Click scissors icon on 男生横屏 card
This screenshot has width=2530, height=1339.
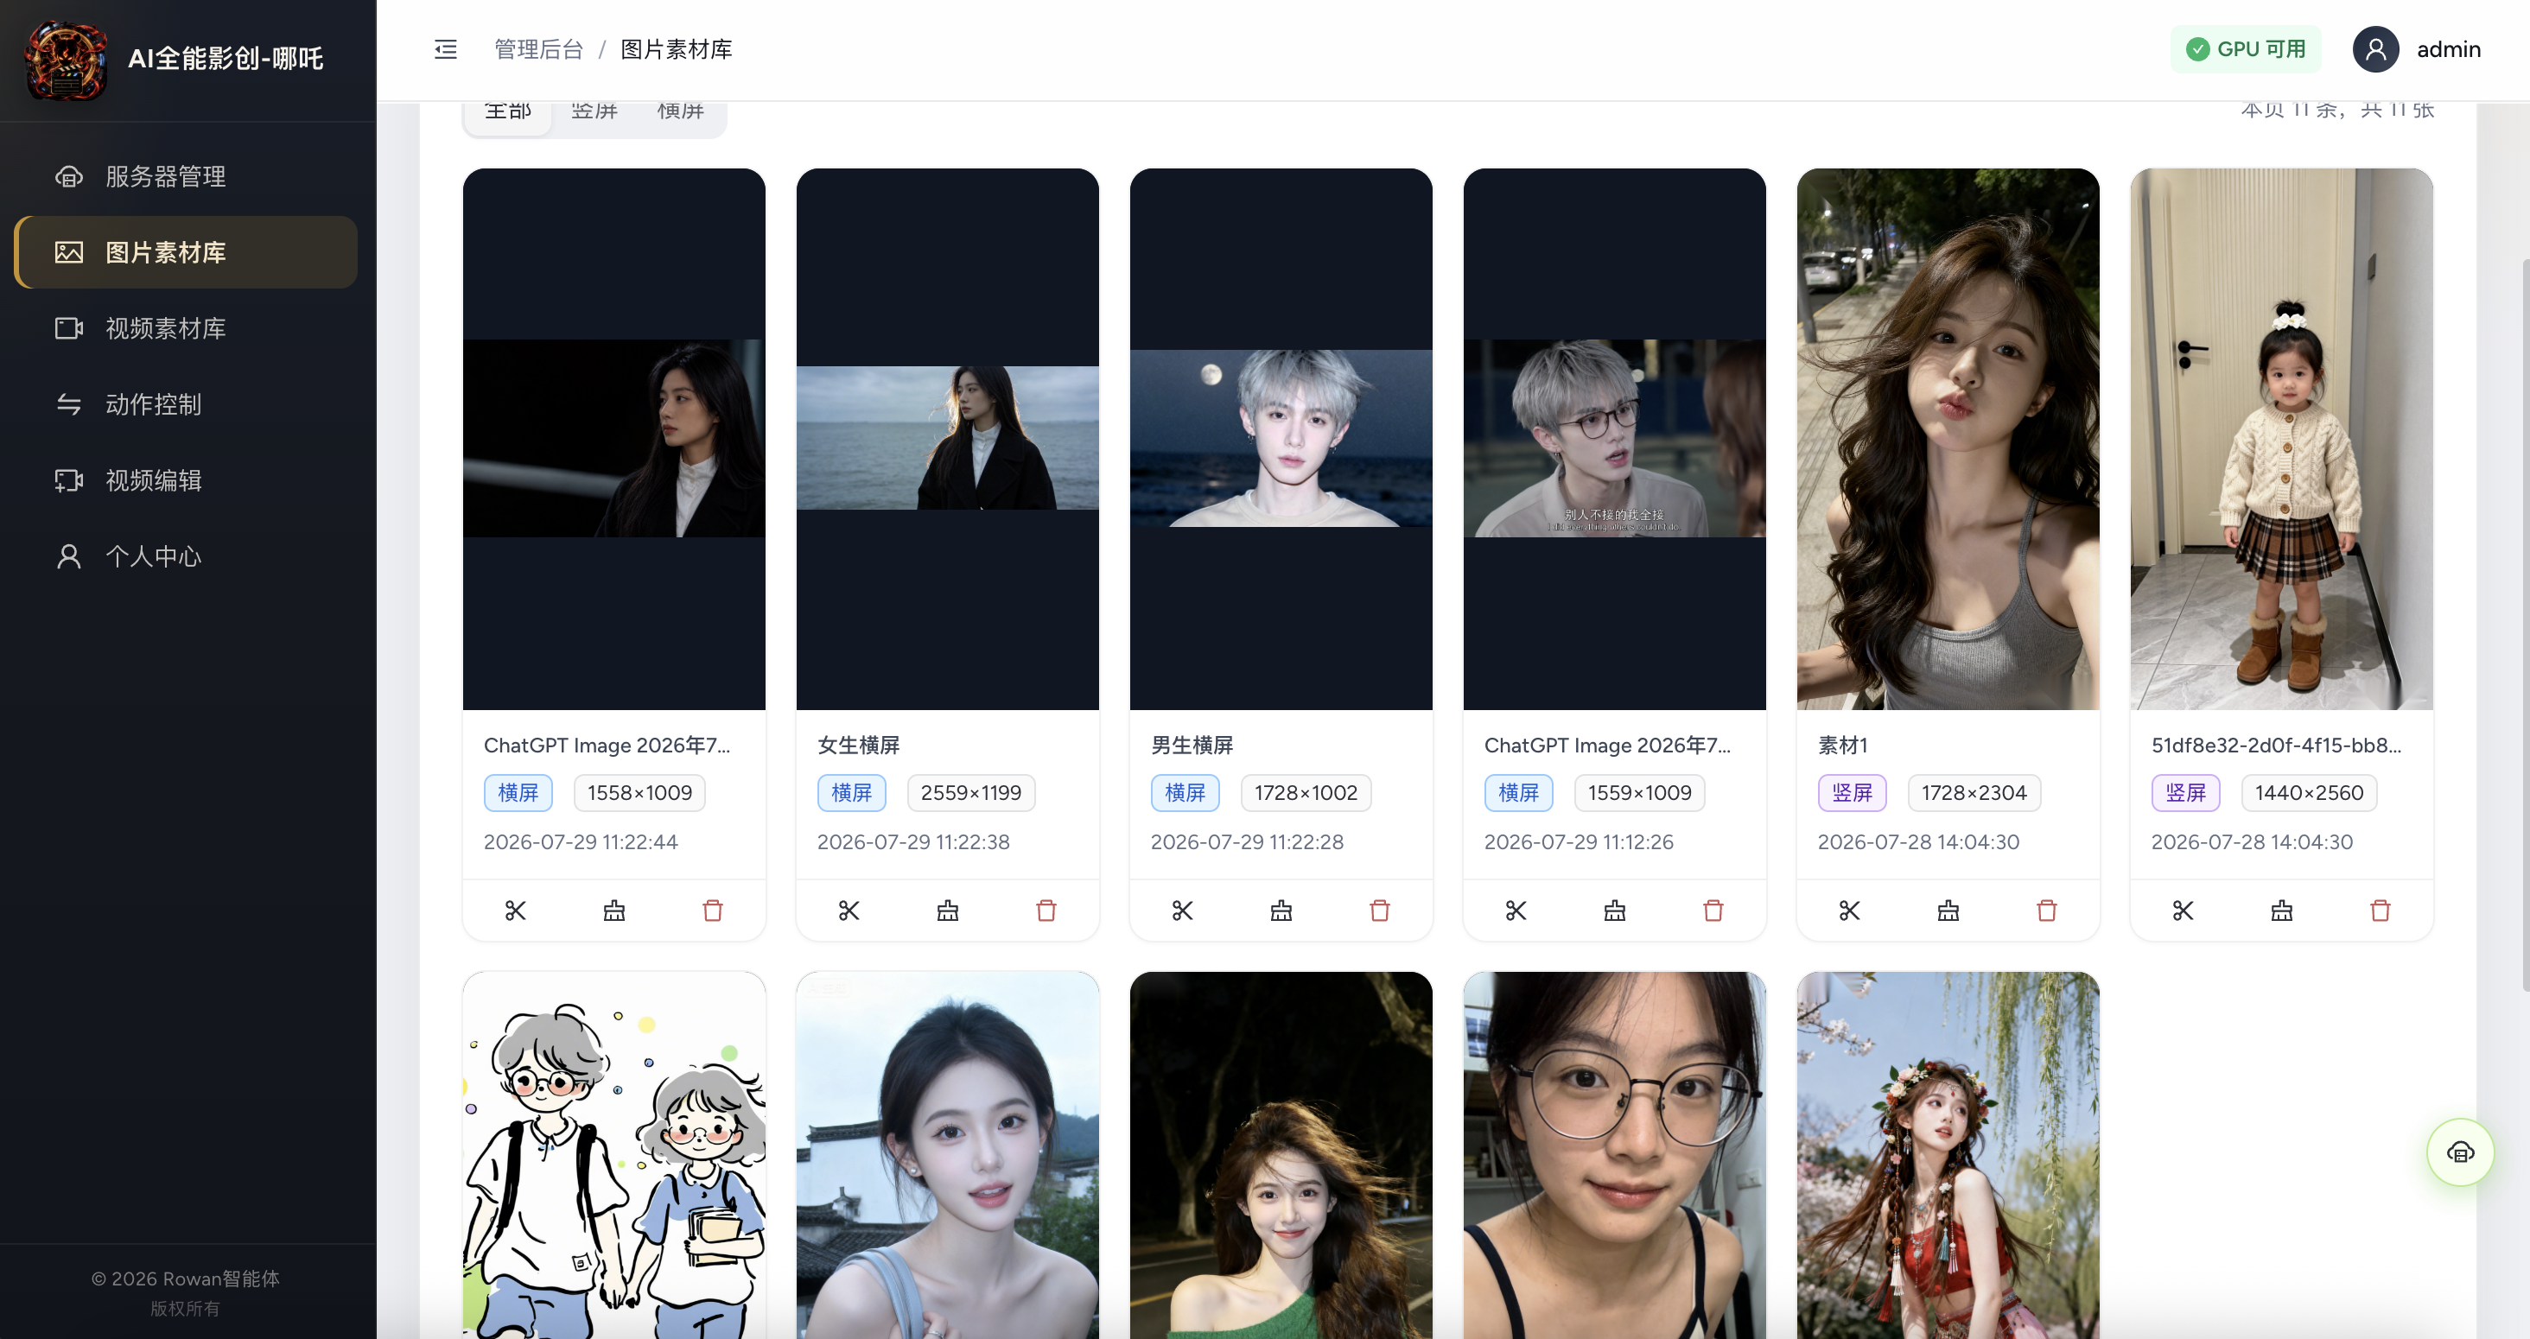1183,911
